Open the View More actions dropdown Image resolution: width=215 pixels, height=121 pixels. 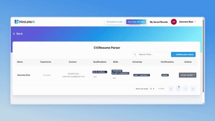point(187,75)
